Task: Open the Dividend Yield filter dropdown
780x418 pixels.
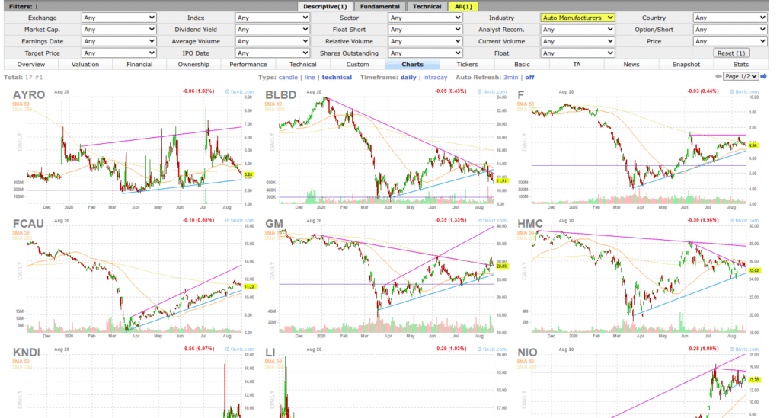Action: 272,30
